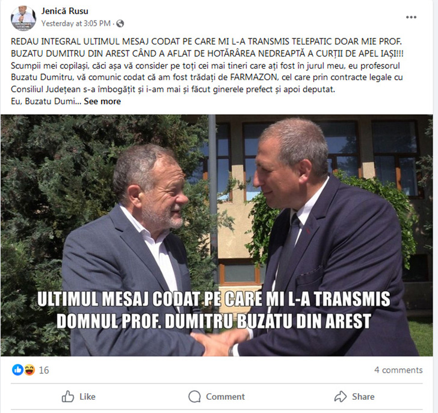438x413 pixels.
Task: Click the capitalized first post text line
Action: (206, 41)
